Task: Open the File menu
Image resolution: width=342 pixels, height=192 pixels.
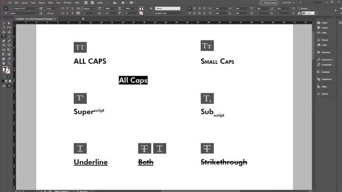Action: click(x=10, y=3)
